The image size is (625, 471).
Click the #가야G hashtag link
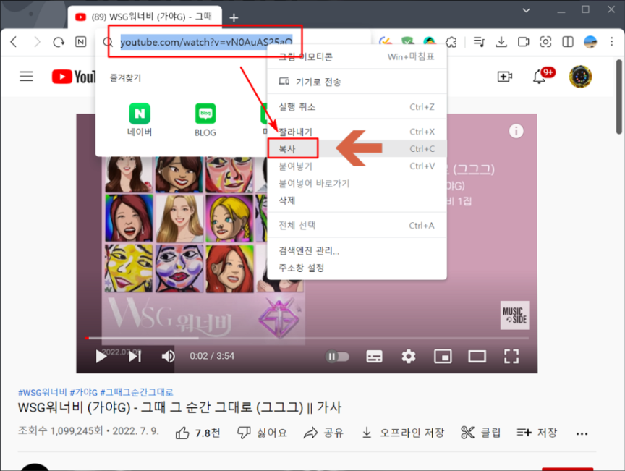pyautogui.click(x=83, y=392)
